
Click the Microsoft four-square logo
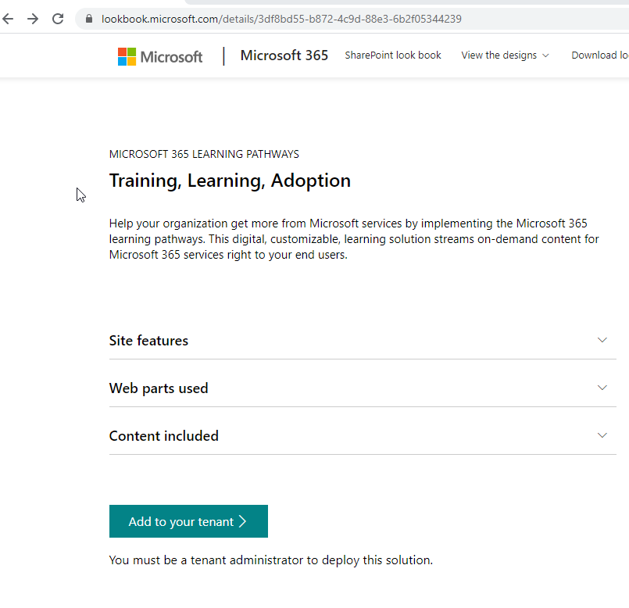pos(126,55)
